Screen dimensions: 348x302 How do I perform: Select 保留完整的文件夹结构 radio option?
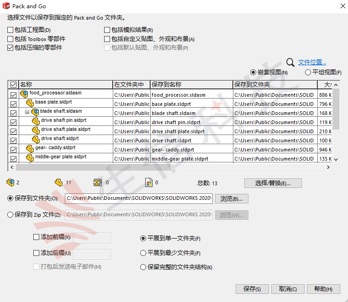(143, 267)
